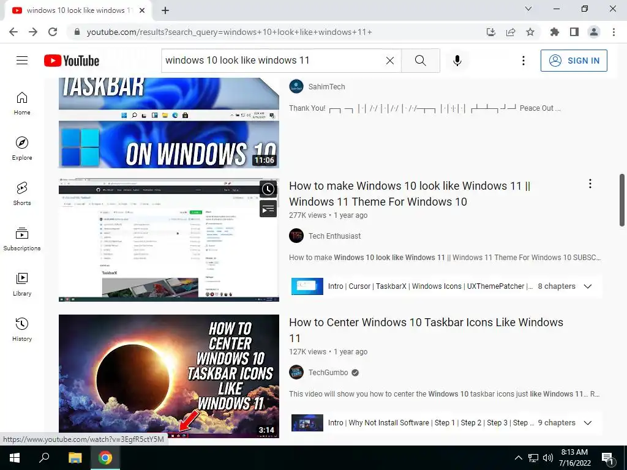Click the install app icon in address bar
627x470 pixels.
[491, 32]
